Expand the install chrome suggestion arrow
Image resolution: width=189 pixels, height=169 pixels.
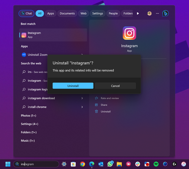point(82,107)
